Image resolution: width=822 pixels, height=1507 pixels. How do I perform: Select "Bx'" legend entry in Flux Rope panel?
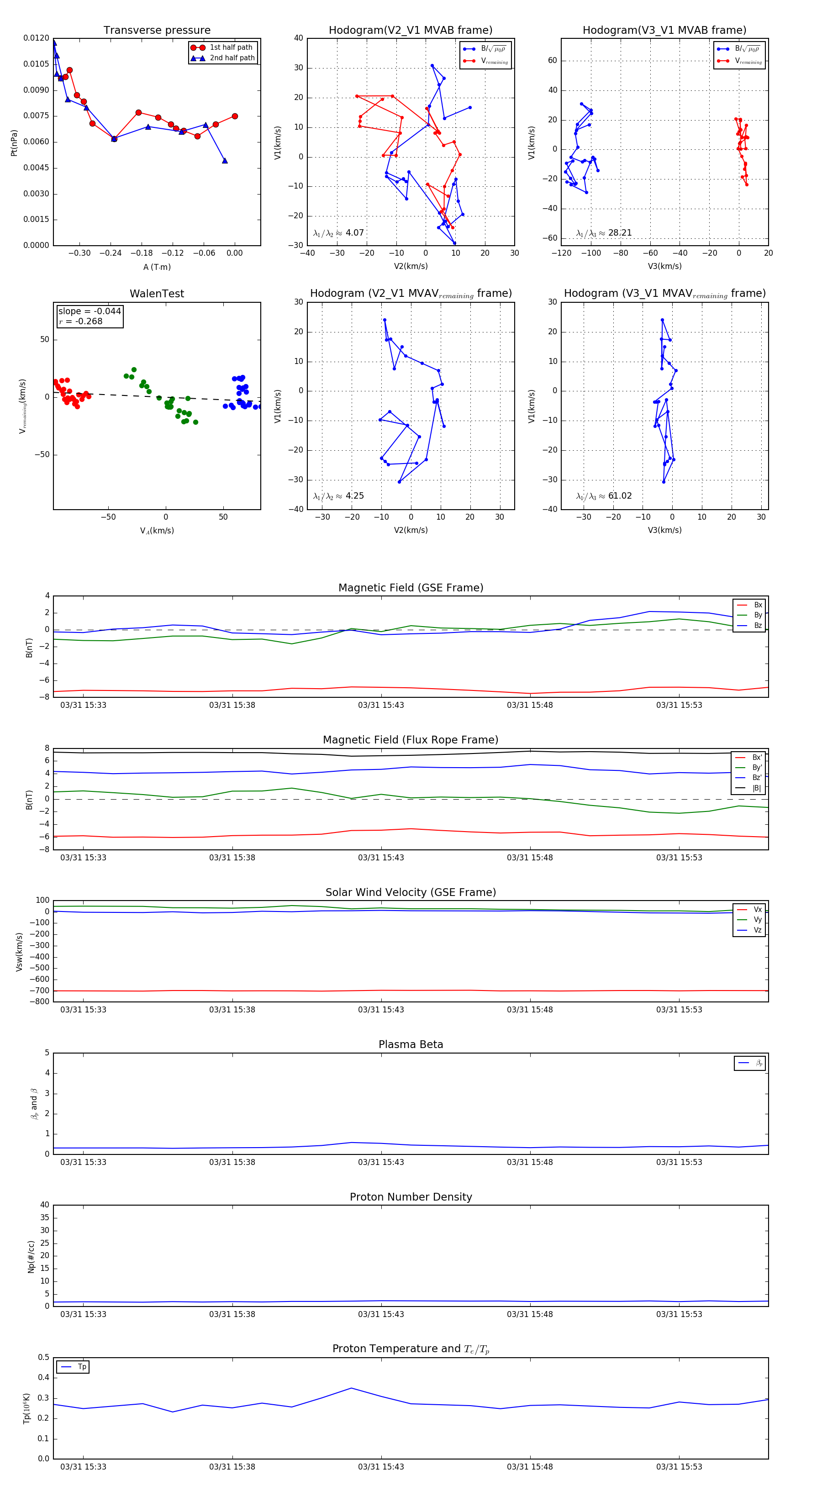(748, 757)
